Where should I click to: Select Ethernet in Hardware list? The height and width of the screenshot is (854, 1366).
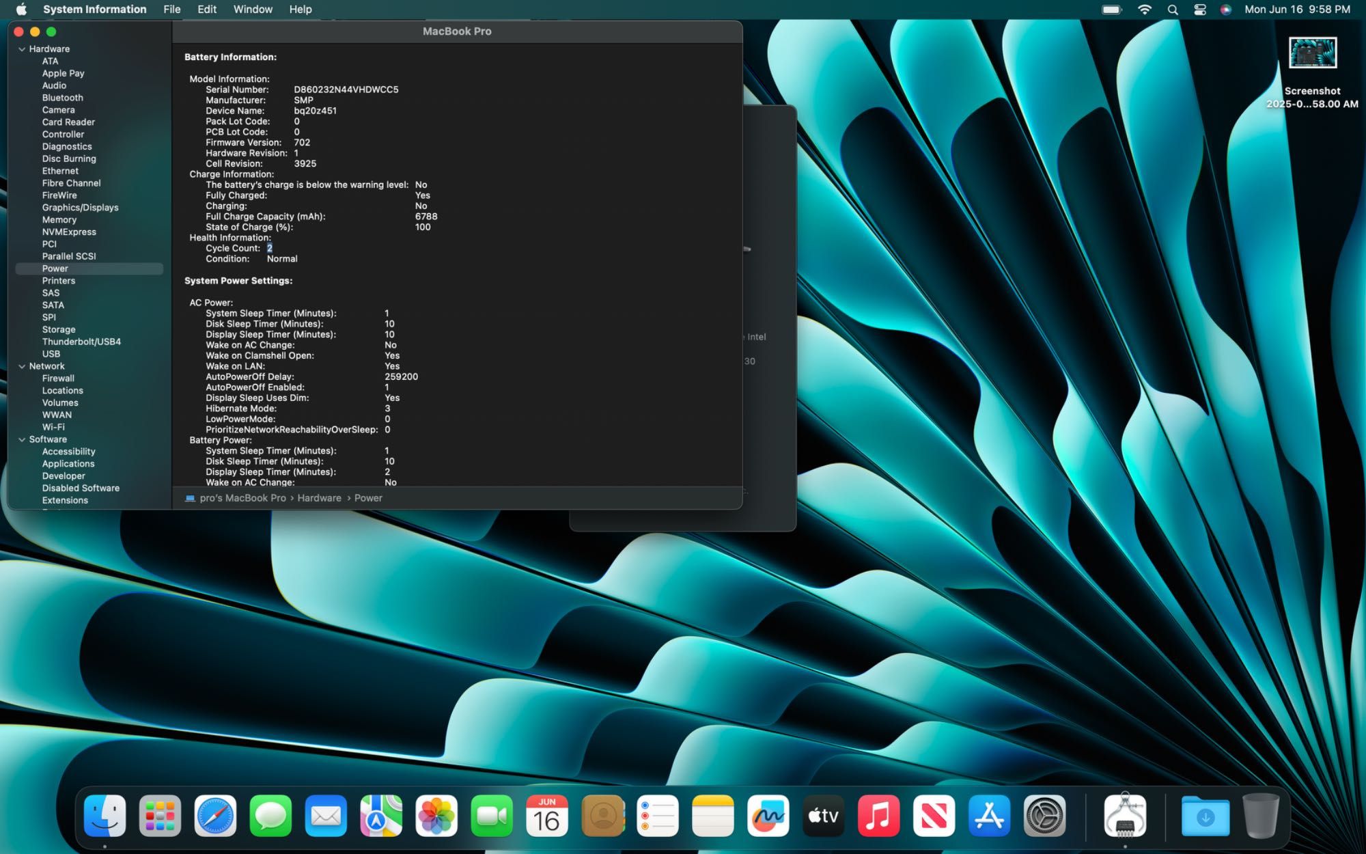click(60, 171)
